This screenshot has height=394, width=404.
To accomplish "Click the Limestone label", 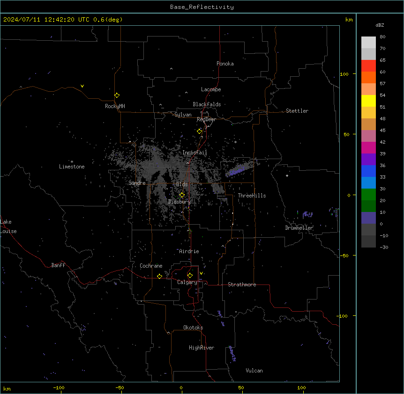I will 72,167.
